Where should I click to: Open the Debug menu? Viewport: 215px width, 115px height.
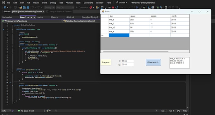53,3
